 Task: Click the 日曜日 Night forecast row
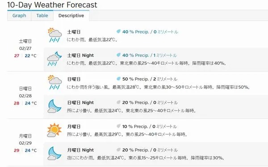[x=156, y=107]
